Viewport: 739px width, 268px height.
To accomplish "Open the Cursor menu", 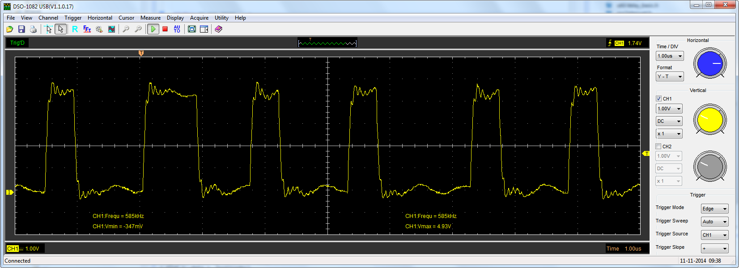I will [x=126, y=18].
